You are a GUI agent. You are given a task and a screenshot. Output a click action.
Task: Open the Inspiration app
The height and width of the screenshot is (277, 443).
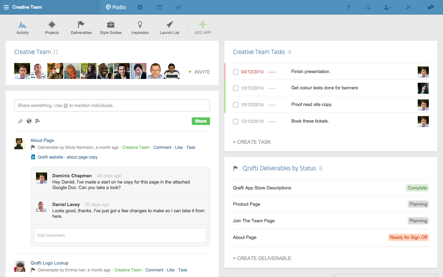pyautogui.click(x=140, y=28)
